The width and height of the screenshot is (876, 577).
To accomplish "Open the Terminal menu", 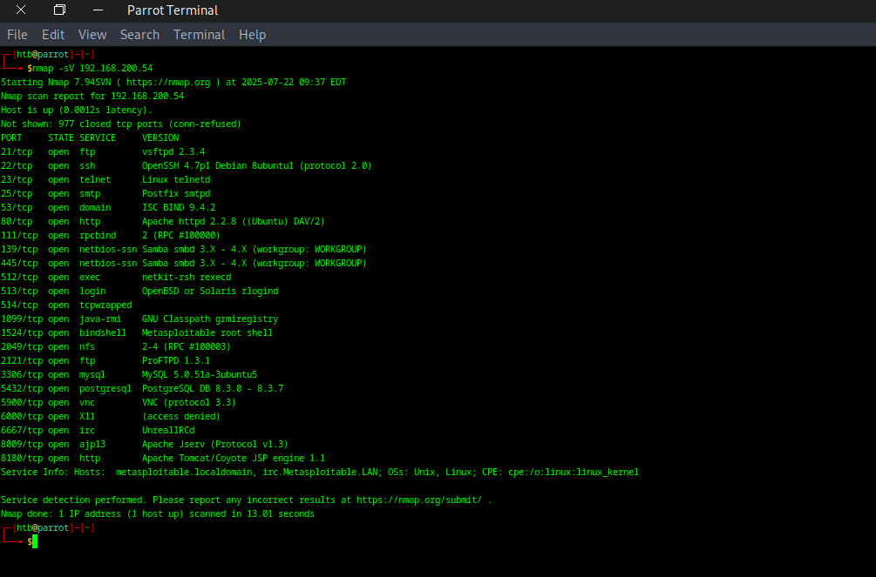I will coord(199,35).
